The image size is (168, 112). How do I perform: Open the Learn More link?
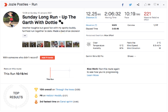click(x=93, y=75)
